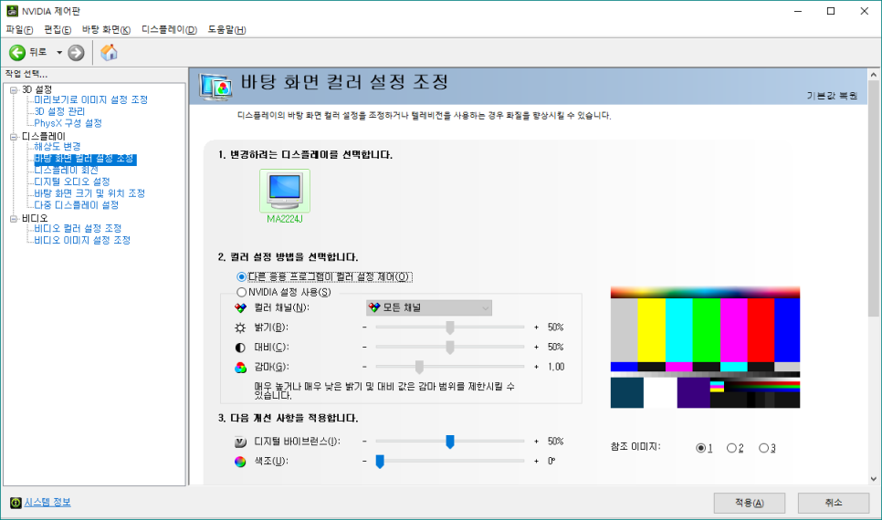Viewport: 882px width, 520px height.
Task: Open 'PhysX 구성 설정' tree item
Action: click(x=68, y=123)
